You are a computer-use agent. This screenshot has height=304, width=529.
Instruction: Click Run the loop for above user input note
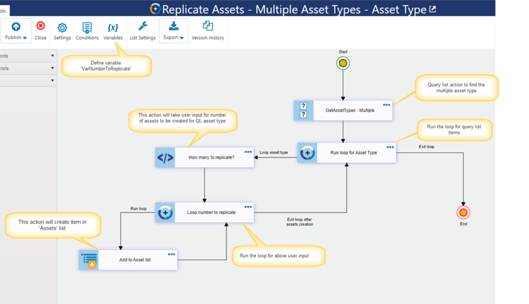click(278, 256)
